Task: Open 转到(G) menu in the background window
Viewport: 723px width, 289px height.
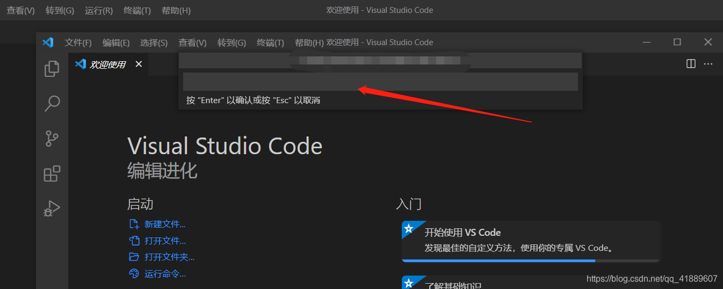Action: coord(60,10)
